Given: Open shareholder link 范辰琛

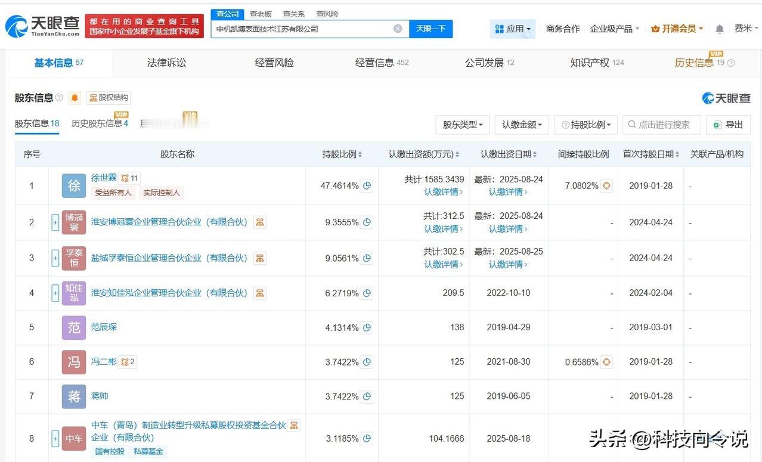Looking at the screenshot, I should coord(104,327).
